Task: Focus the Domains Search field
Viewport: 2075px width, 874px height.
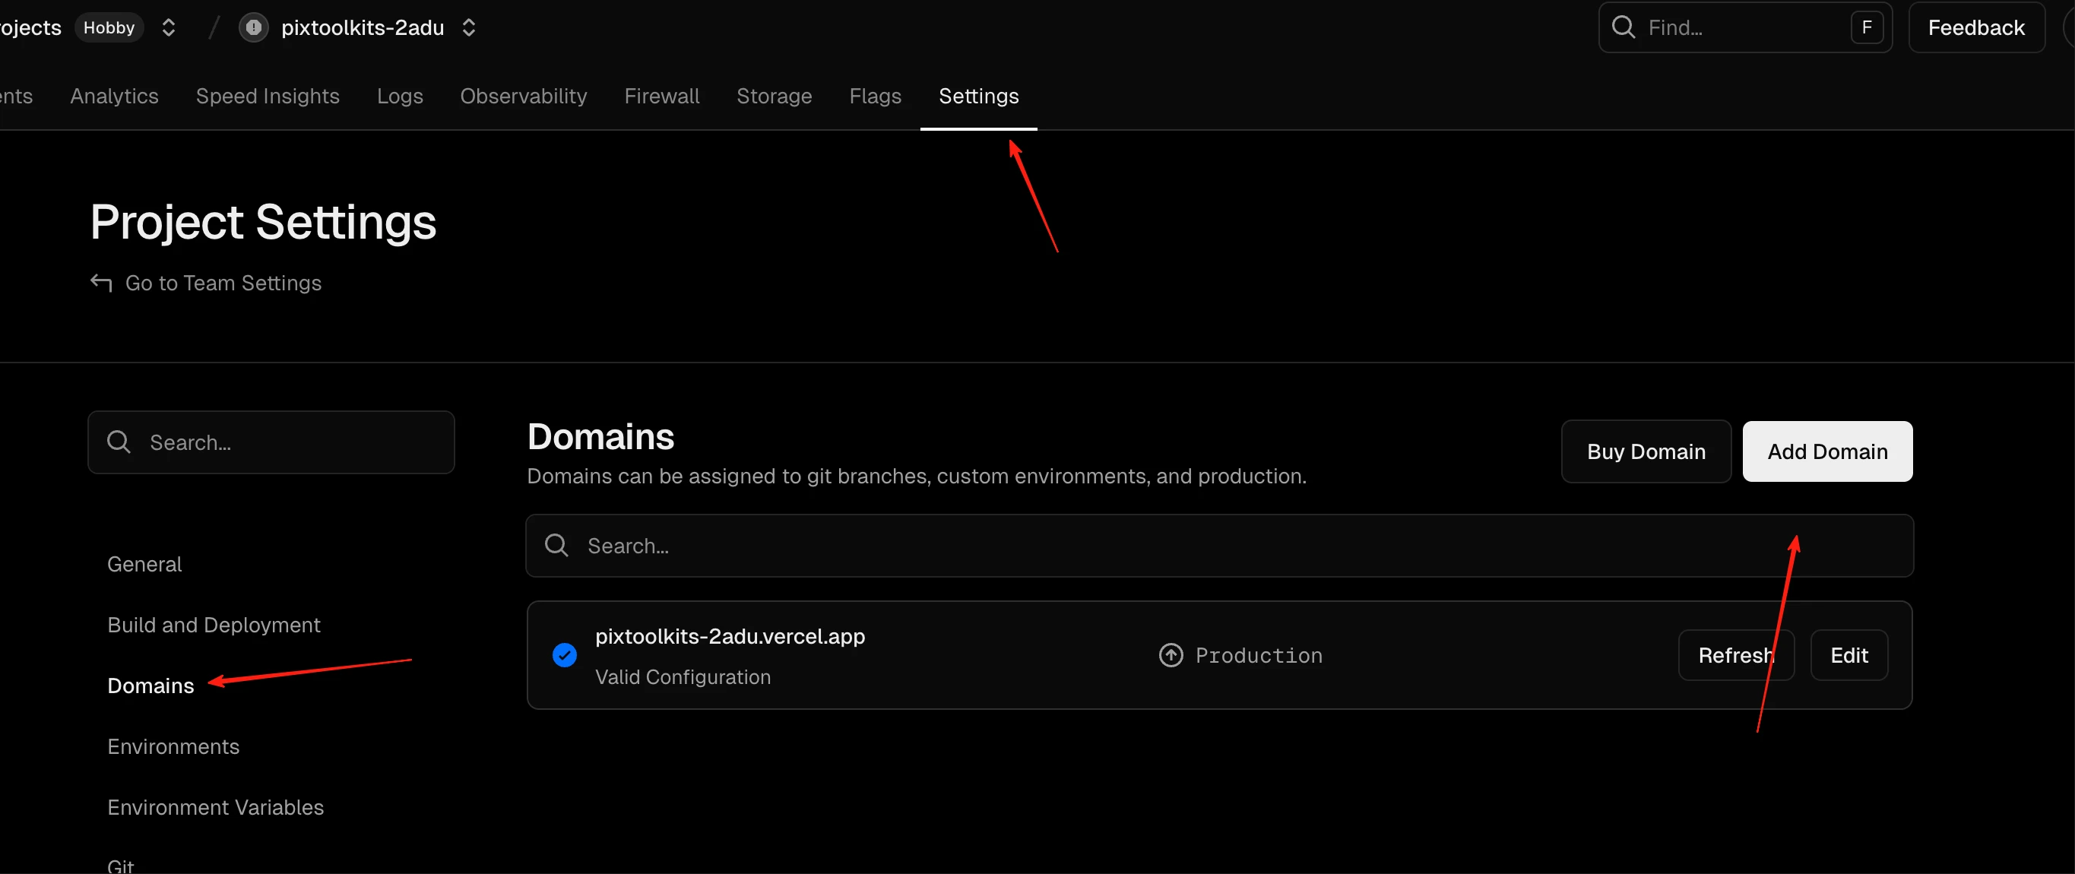Action: [x=1220, y=546]
